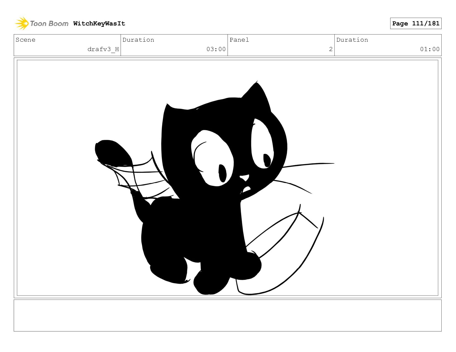
Task: Click the project title WitchKeyWasIt
Action: pos(99,23)
